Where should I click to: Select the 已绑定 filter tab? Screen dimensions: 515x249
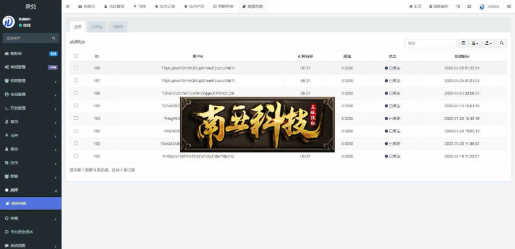click(97, 27)
